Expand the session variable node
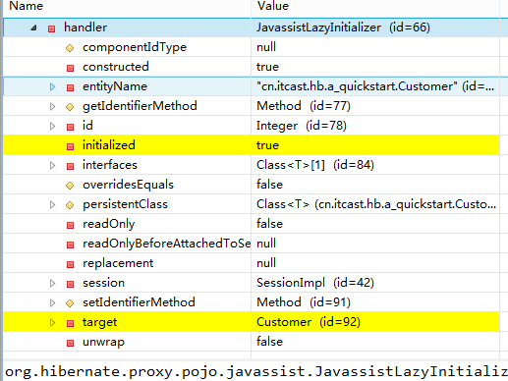The height and width of the screenshot is (381, 508). [52, 284]
